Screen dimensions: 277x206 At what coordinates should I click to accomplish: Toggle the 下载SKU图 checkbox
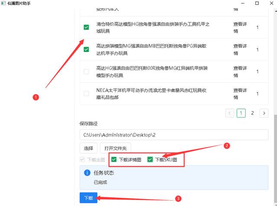click(150, 160)
